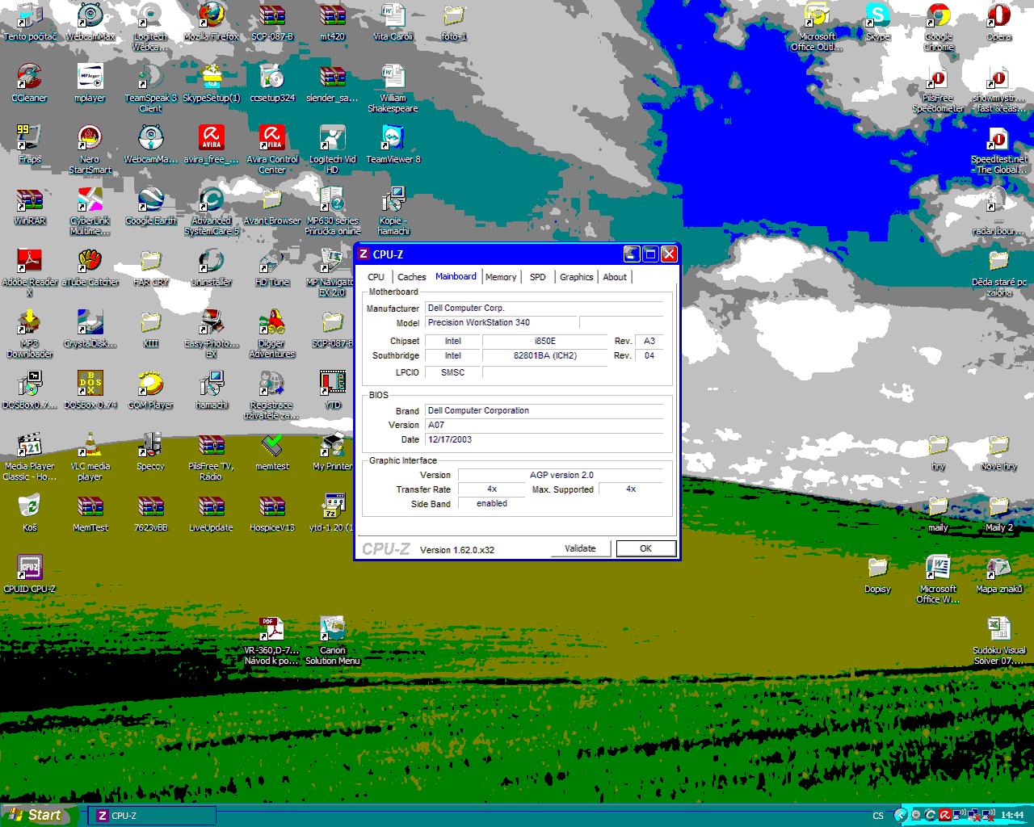Open the 'hry' folder on desktop
This screenshot has width=1034, height=827.
click(x=938, y=451)
